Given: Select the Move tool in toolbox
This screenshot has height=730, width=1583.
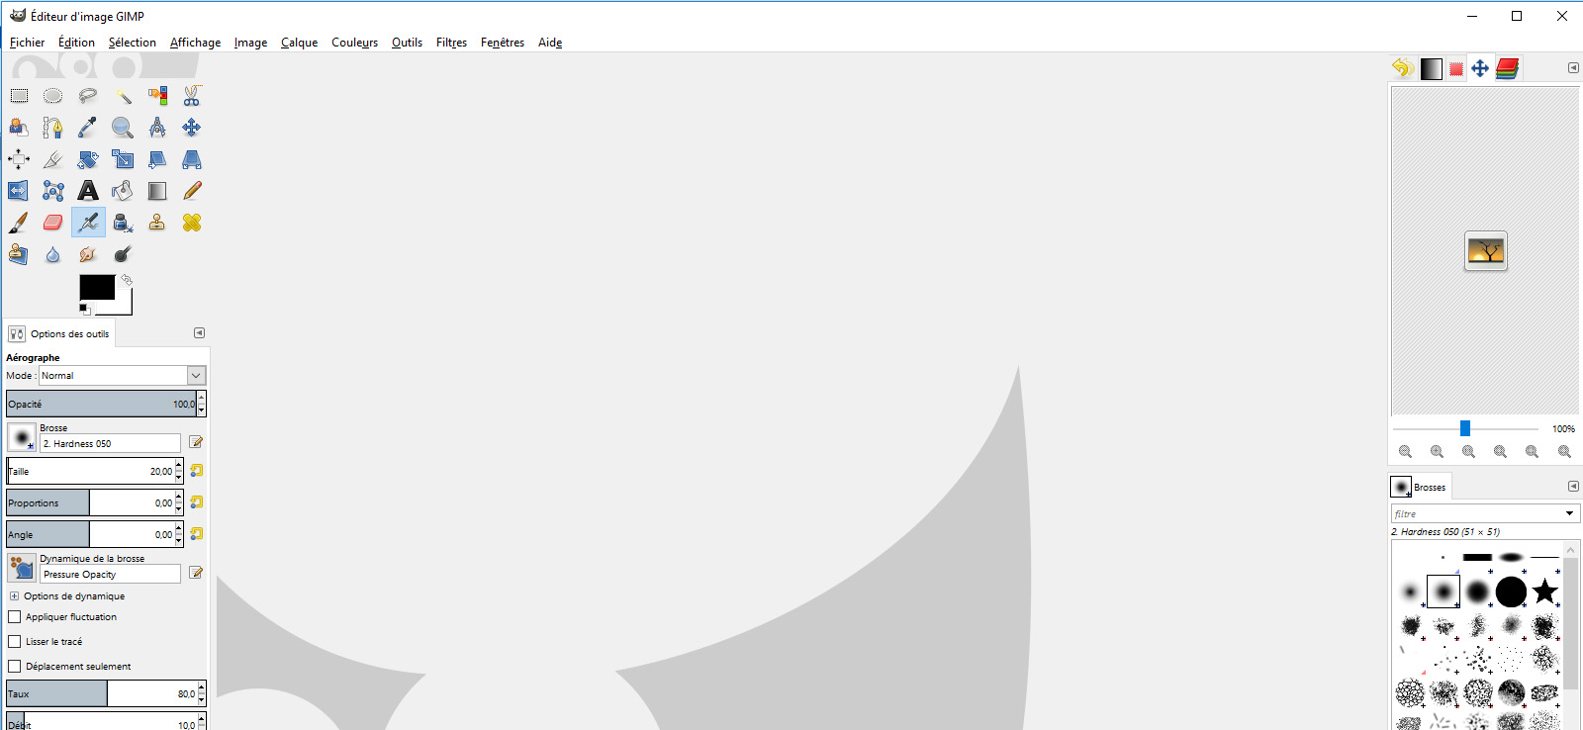Looking at the screenshot, I should coord(192,128).
